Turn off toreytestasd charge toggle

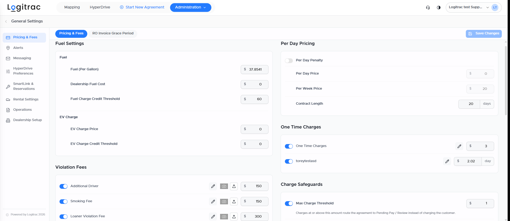pos(289,161)
